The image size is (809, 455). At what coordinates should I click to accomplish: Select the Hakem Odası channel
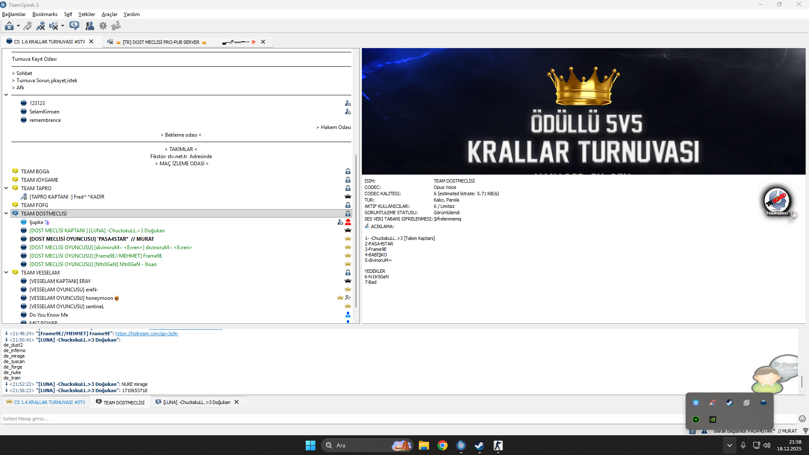[334, 127]
